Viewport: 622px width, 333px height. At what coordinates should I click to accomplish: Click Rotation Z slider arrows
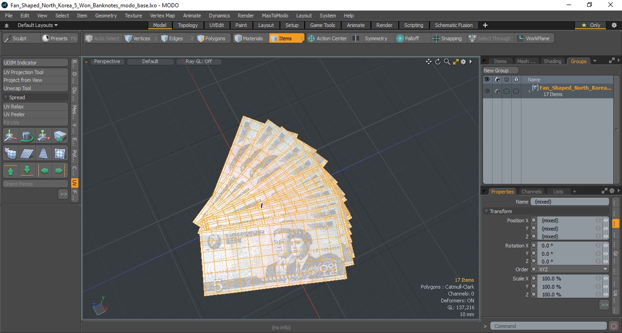[x=606, y=262]
